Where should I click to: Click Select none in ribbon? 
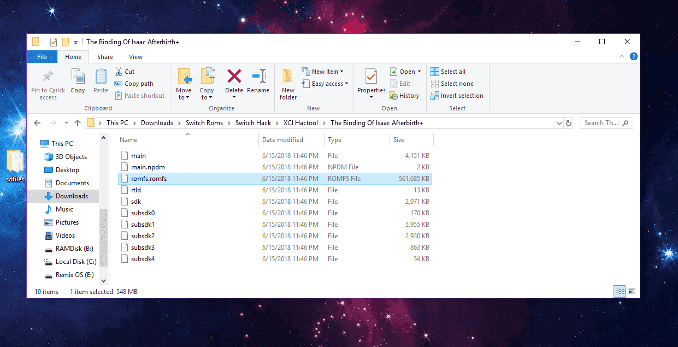coord(452,84)
